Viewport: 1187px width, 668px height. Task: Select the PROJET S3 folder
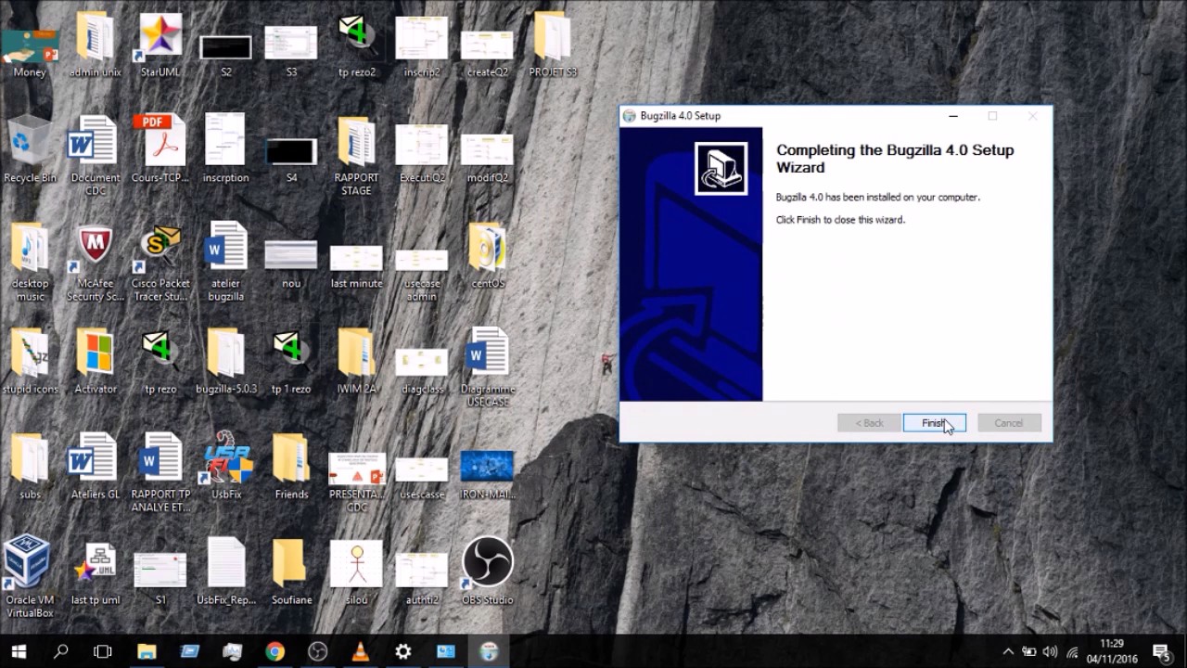553,45
